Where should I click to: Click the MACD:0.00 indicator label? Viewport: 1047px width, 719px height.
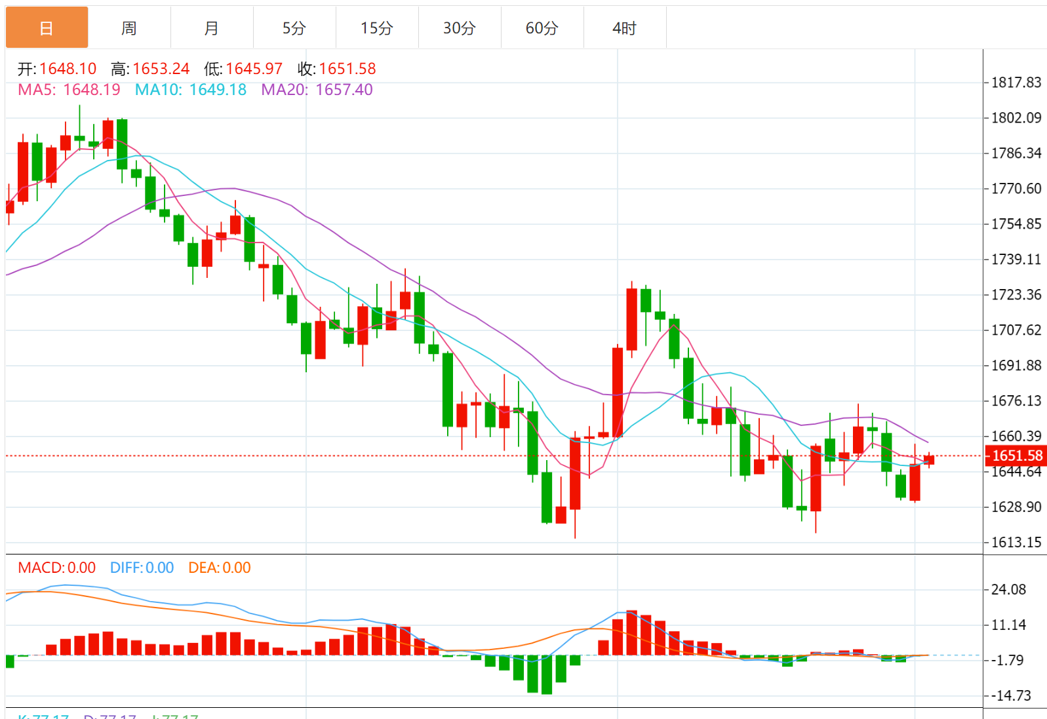(57, 568)
